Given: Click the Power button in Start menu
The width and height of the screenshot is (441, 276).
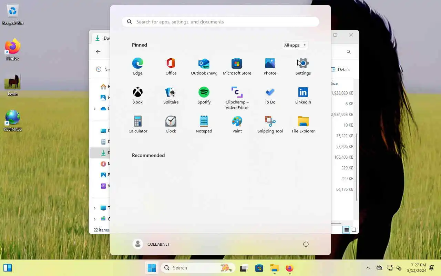Looking at the screenshot, I should 306,244.
